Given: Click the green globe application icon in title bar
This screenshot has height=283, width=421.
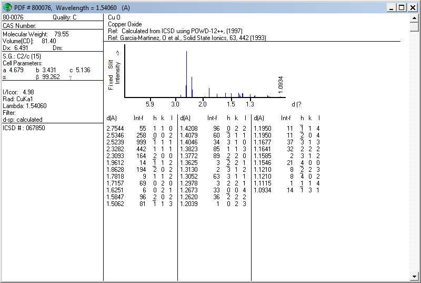Looking at the screenshot, I should pyautogui.click(x=8, y=7).
